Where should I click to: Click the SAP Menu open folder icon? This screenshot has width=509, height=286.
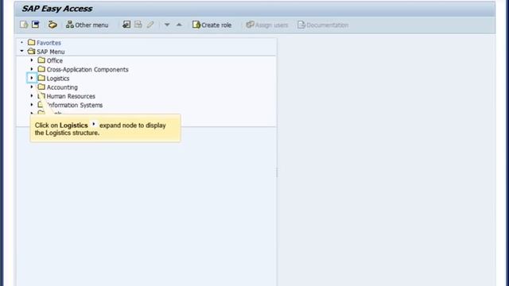pos(32,51)
